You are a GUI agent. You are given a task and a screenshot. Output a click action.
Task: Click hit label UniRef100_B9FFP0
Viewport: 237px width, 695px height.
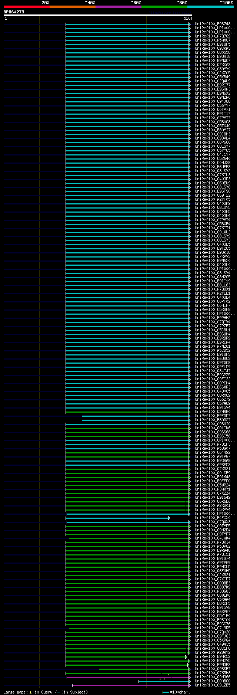tap(213, 481)
